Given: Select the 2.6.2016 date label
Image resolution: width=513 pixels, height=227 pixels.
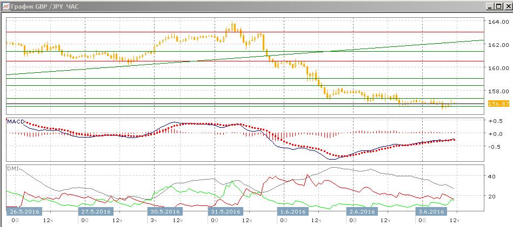Looking at the screenshot, I should tap(362, 211).
